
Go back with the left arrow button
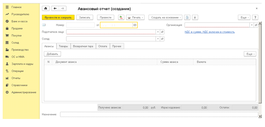[x=55, y=9]
